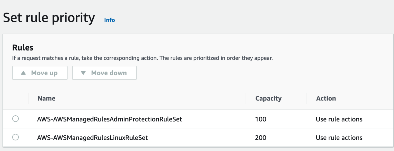Open the Info help link next to Set rule priority
This screenshot has height=151, width=394.
pyautogui.click(x=110, y=20)
